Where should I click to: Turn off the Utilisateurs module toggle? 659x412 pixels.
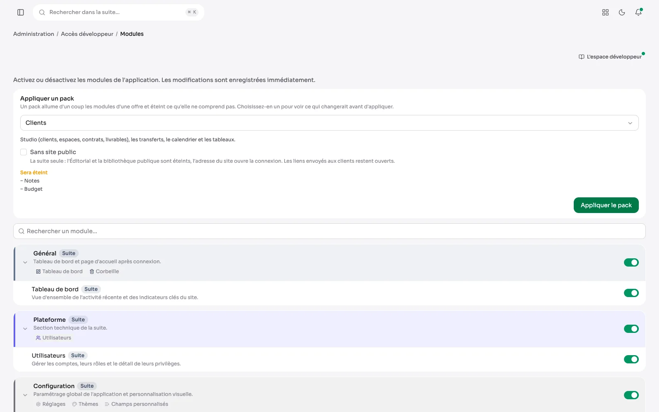click(x=631, y=359)
